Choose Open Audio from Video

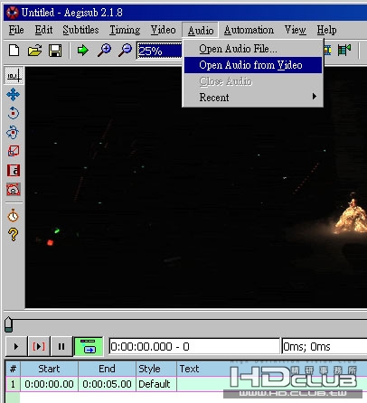point(253,65)
